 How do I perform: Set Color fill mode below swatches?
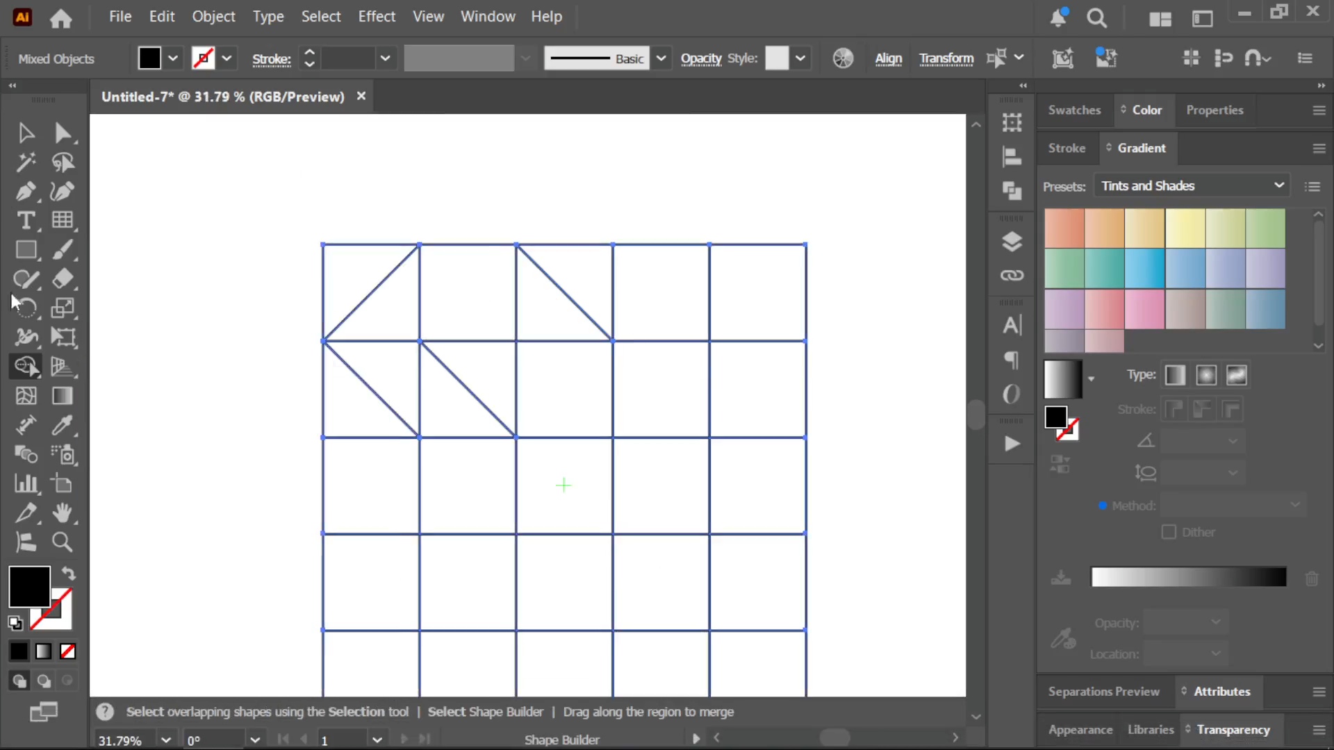pos(19,651)
